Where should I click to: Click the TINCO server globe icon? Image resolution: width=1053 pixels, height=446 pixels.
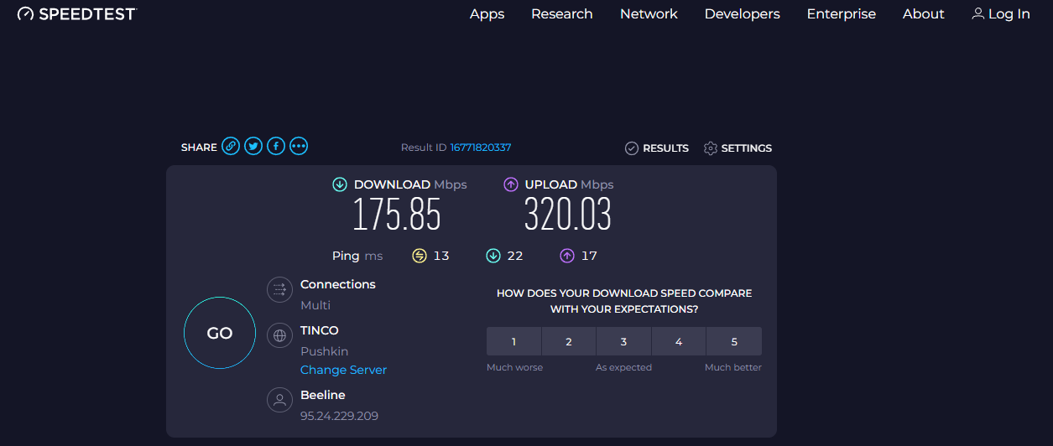pos(279,336)
